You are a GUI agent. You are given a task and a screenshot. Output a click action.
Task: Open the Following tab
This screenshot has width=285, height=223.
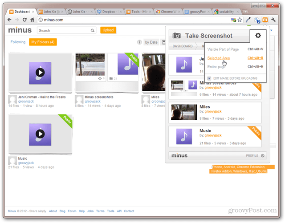18,42
